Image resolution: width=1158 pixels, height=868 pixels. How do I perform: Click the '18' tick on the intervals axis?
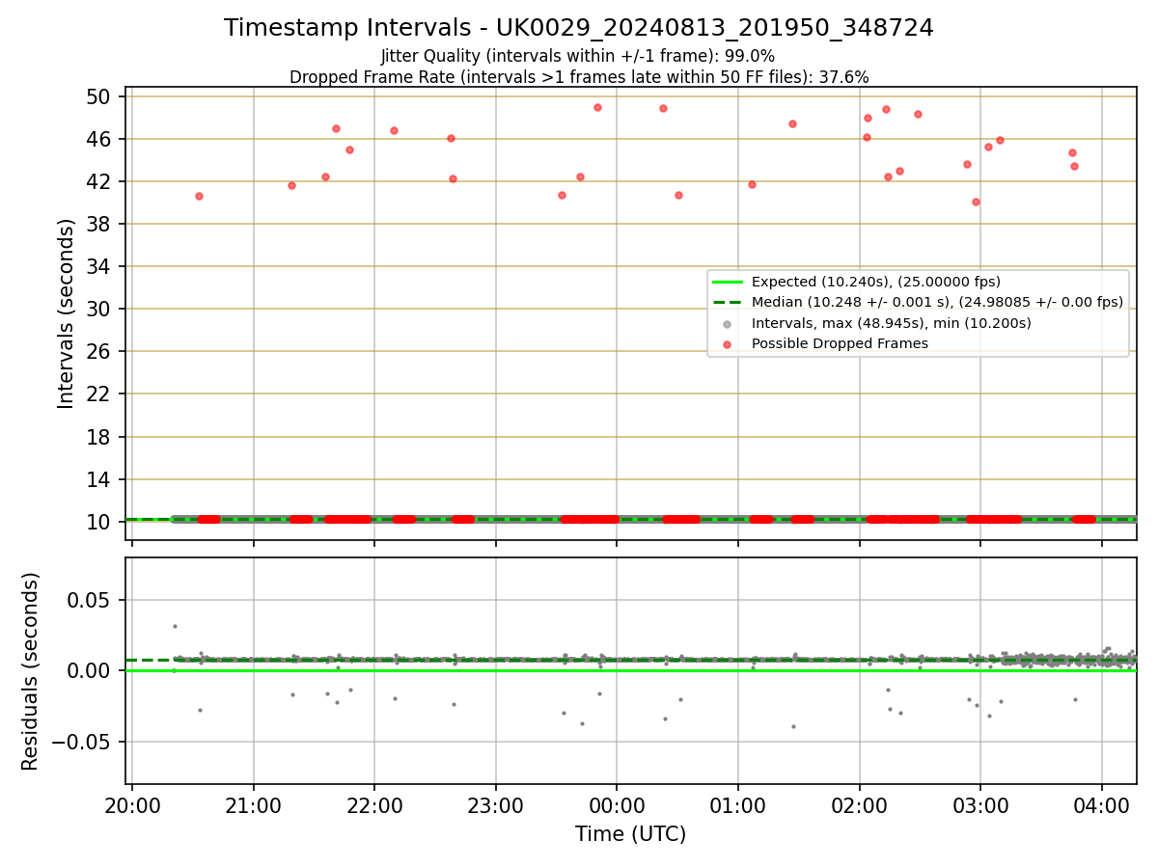click(x=99, y=437)
